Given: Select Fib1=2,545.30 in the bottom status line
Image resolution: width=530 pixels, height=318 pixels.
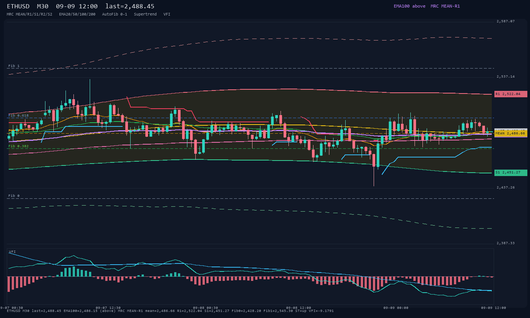Looking at the screenshot, I should click(278, 311).
